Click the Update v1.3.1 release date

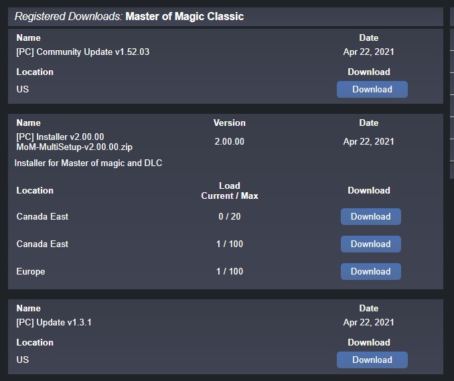click(x=368, y=323)
